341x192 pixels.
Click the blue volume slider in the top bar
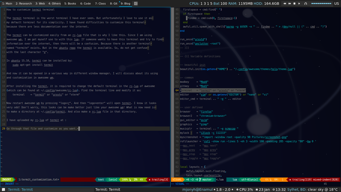pos(321,3)
